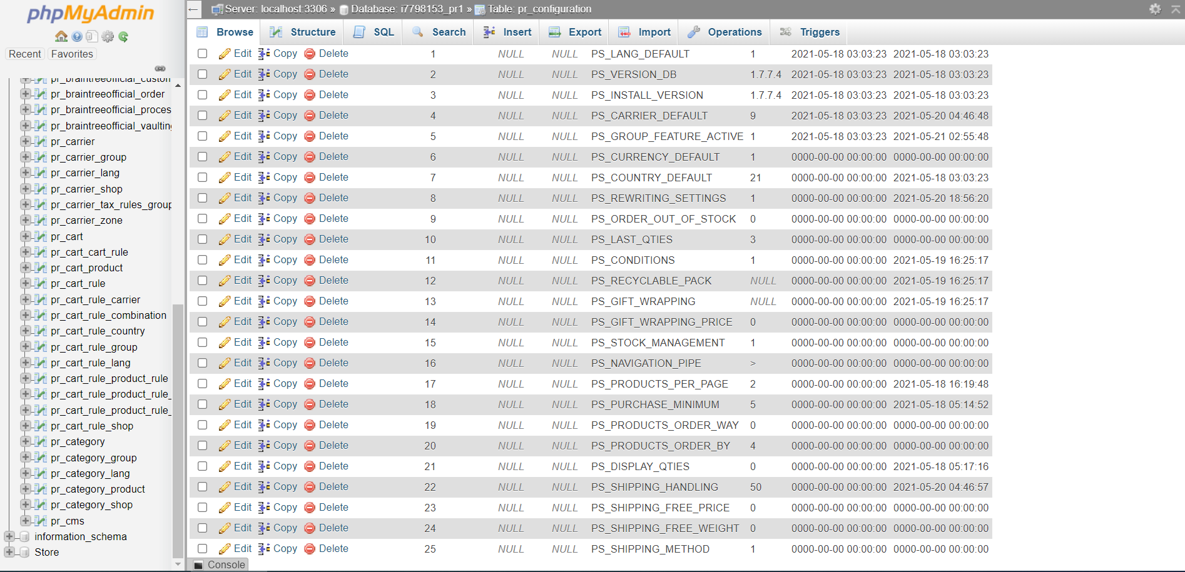1185x572 pixels.
Task: Expand the pr_category_lang tree node
Action: click(x=25, y=473)
